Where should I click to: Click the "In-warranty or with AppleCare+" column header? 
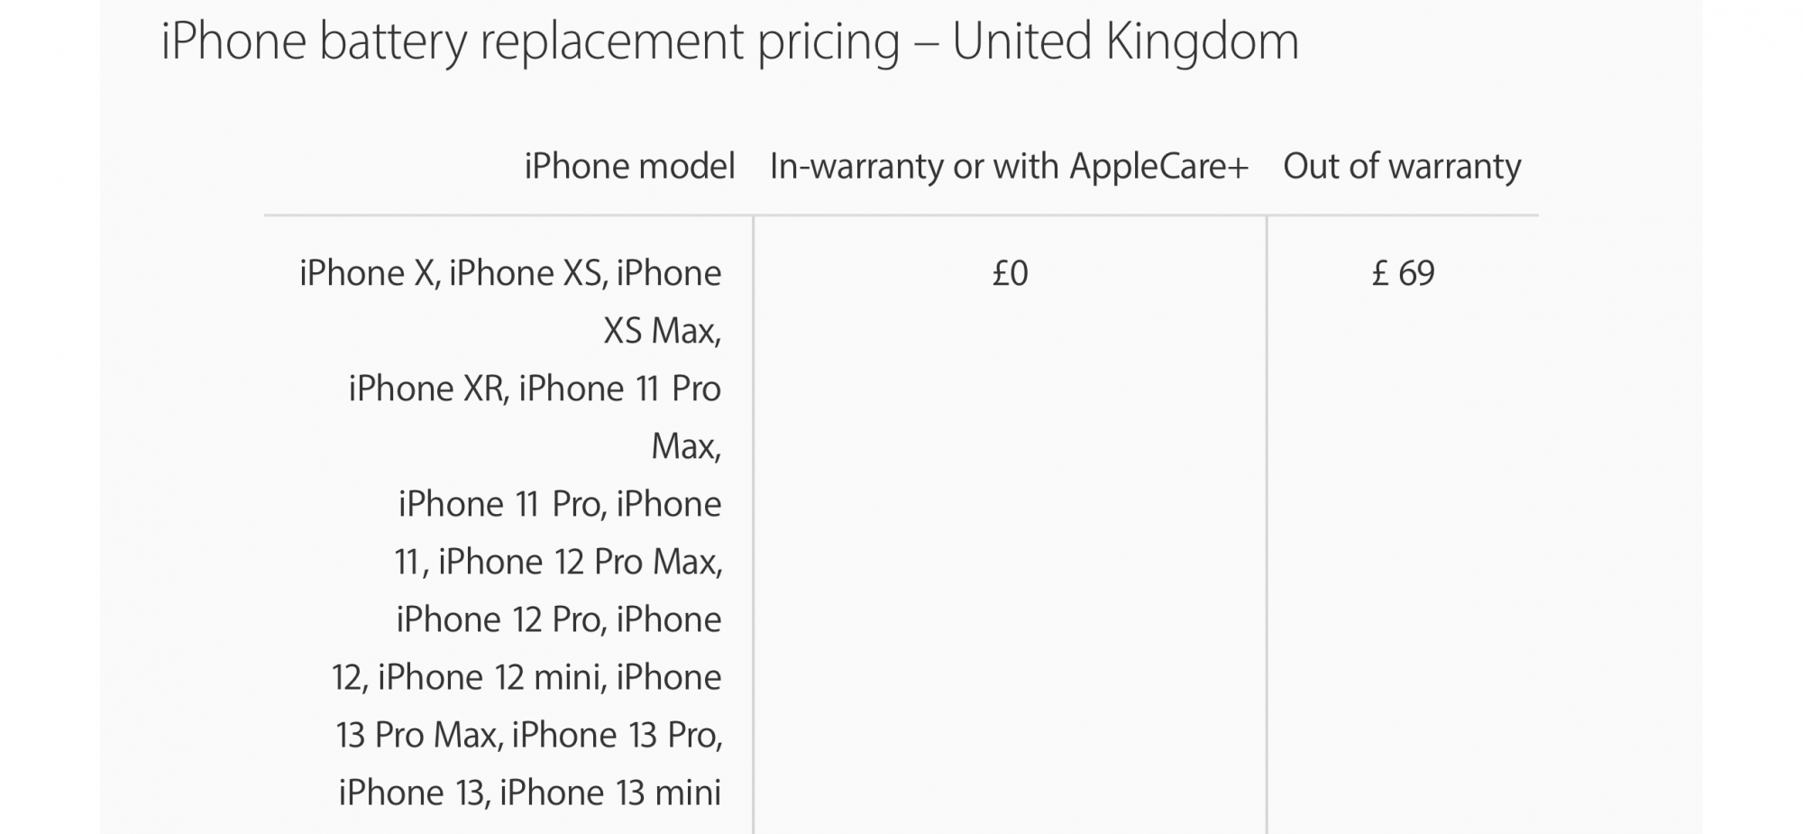(x=1008, y=167)
